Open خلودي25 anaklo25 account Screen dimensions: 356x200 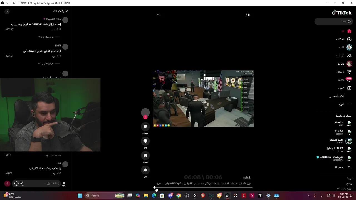pyautogui.click(x=334, y=158)
